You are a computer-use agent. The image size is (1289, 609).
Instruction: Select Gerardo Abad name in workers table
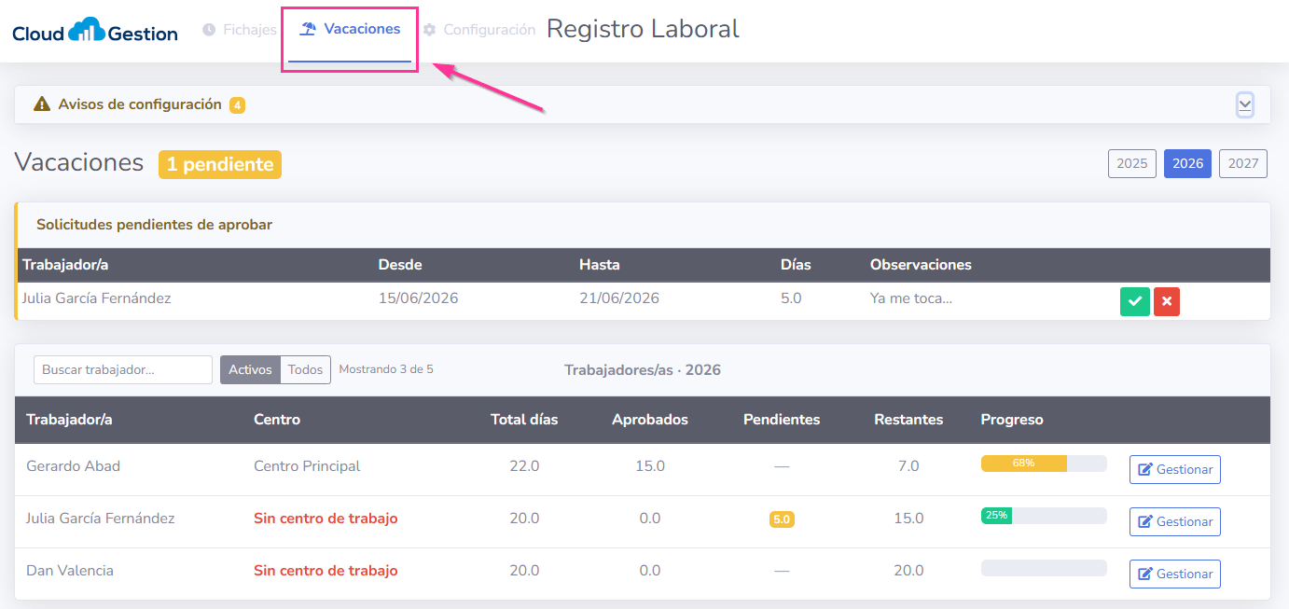tap(73, 466)
